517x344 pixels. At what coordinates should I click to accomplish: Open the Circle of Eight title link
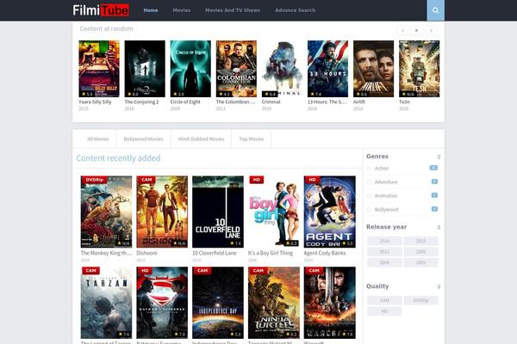click(x=185, y=102)
